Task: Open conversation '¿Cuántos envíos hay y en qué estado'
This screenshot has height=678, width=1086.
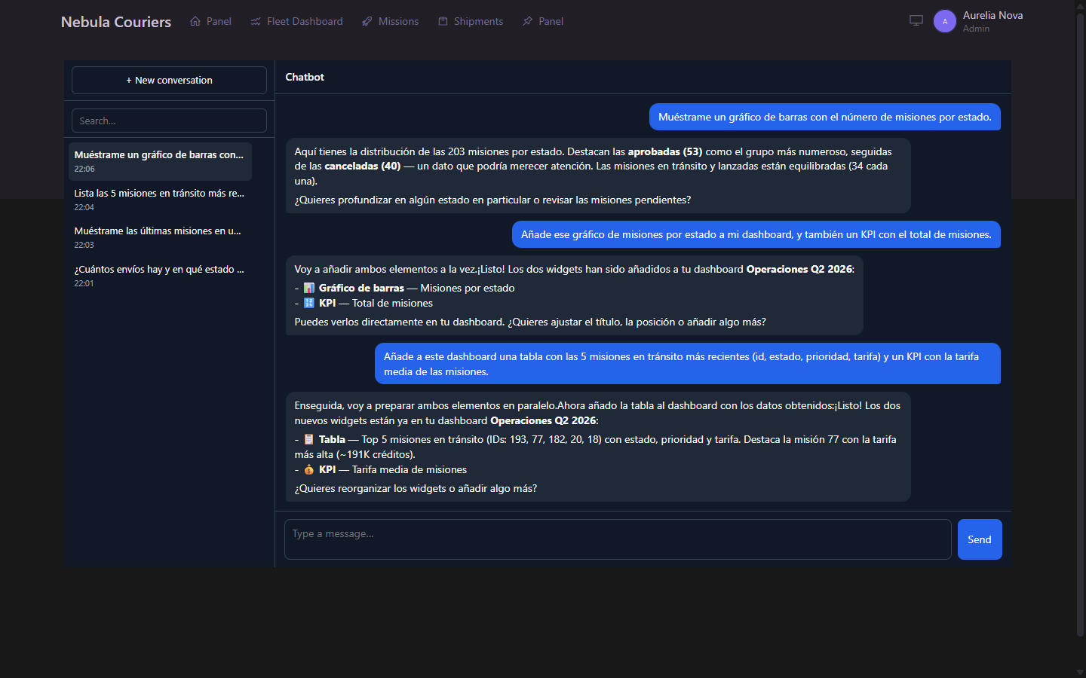Action: click(x=160, y=276)
